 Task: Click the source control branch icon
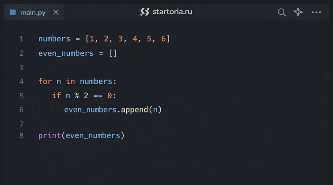tap(298, 12)
